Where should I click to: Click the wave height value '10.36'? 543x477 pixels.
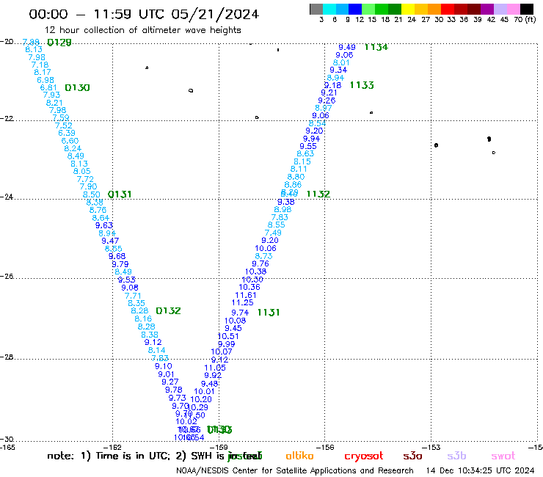(249, 287)
